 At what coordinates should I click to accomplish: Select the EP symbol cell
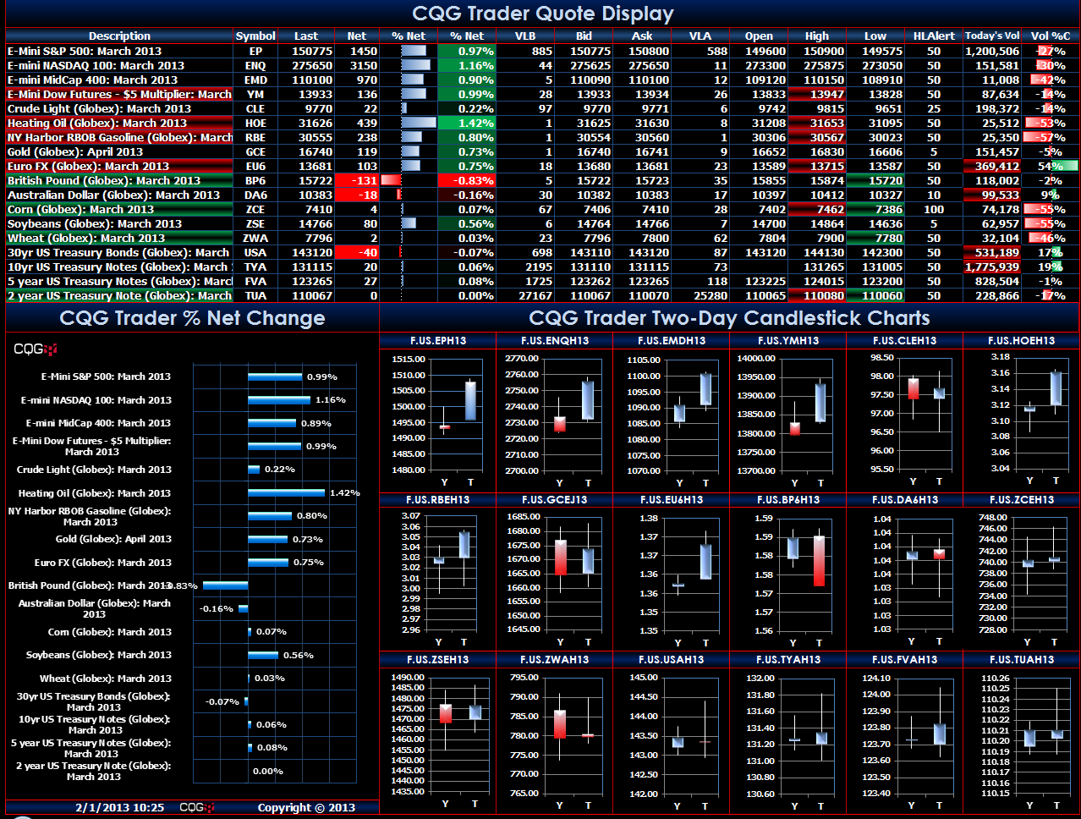255,51
